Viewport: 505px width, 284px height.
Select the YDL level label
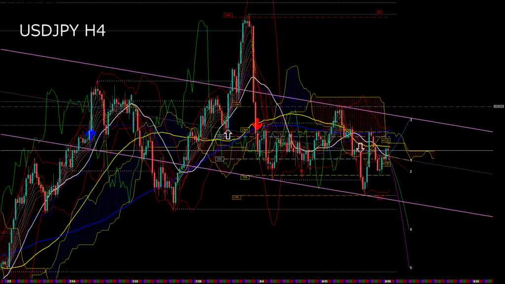point(245,177)
